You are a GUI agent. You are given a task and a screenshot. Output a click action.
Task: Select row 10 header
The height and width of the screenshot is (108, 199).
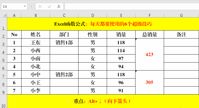(x=3, y=101)
